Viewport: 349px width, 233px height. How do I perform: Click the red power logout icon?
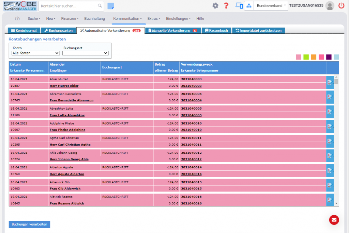coord(341,6)
